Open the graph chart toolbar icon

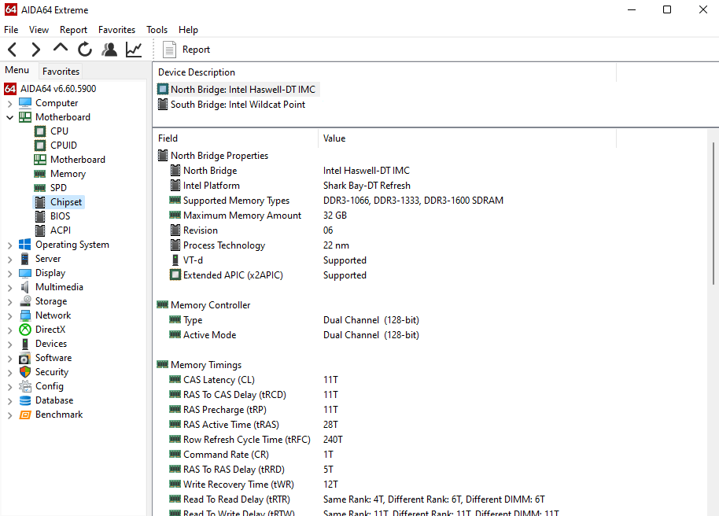[134, 50]
